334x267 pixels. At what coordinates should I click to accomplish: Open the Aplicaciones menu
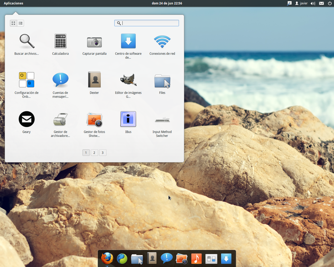[x=13, y=3]
